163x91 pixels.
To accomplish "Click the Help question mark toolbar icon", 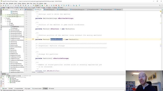I will click(x=79, y=6).
